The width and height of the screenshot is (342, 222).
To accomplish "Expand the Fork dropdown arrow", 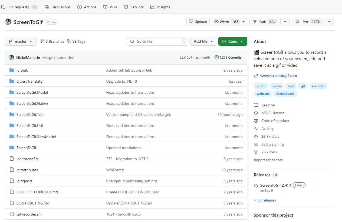I will click(285, 22).
